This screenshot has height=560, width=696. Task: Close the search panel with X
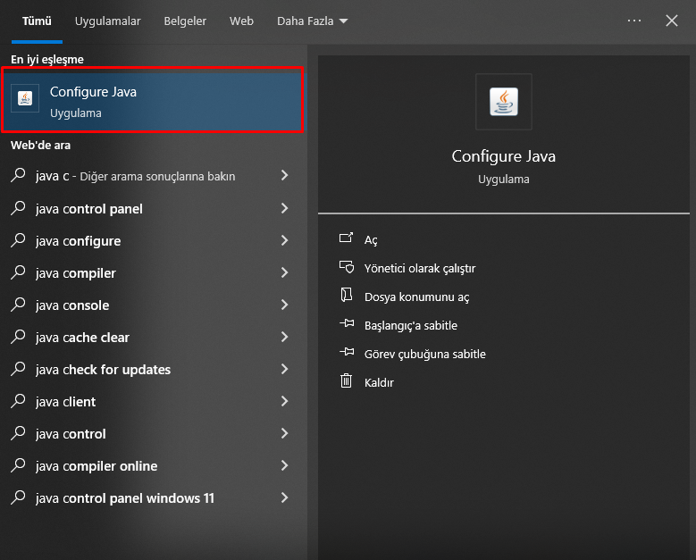coord(672,21)
